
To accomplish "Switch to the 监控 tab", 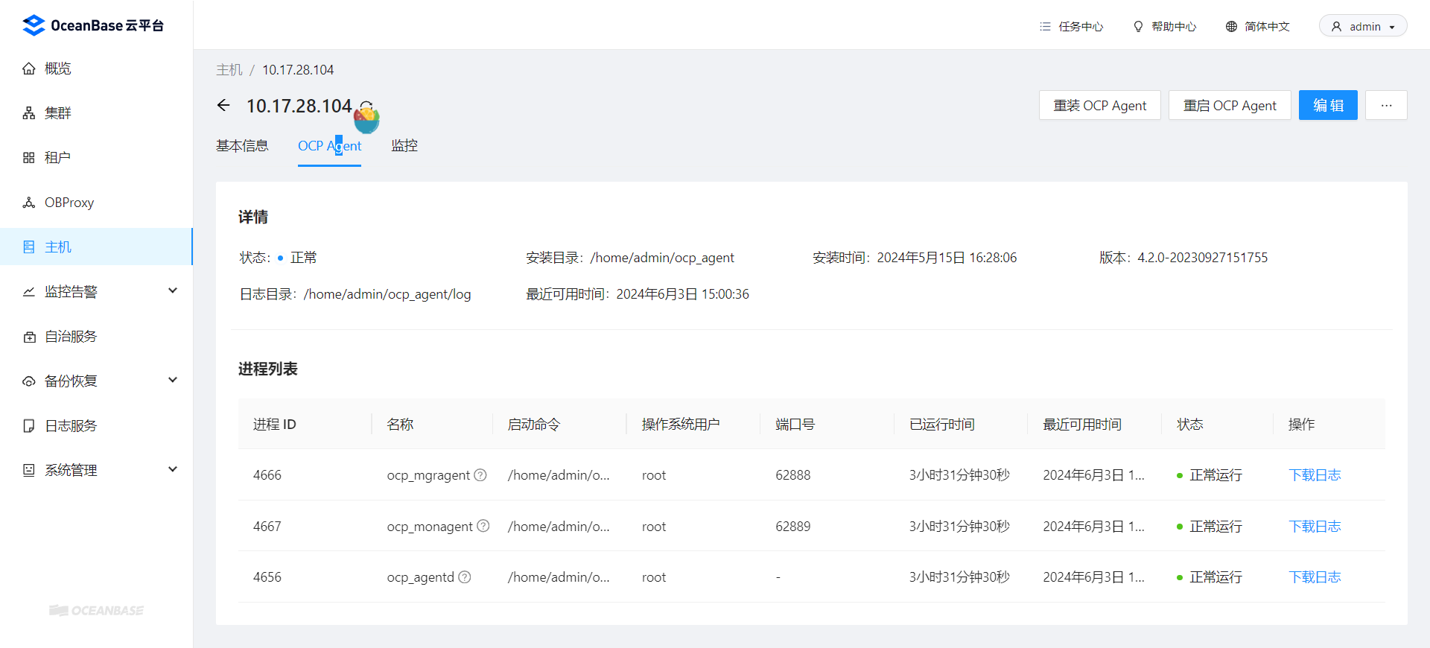I will tap(404, 146).
